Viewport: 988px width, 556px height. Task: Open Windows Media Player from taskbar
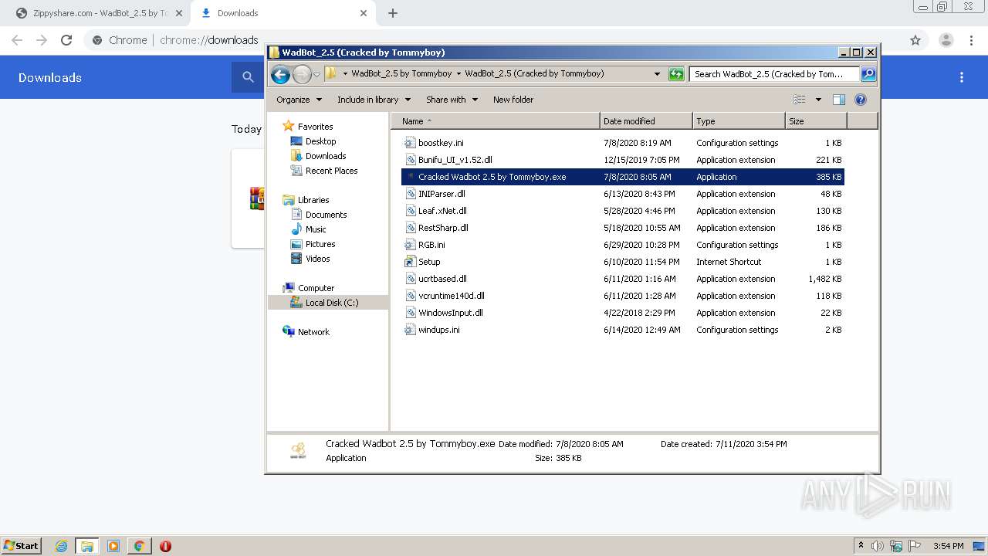click(113, 546)
